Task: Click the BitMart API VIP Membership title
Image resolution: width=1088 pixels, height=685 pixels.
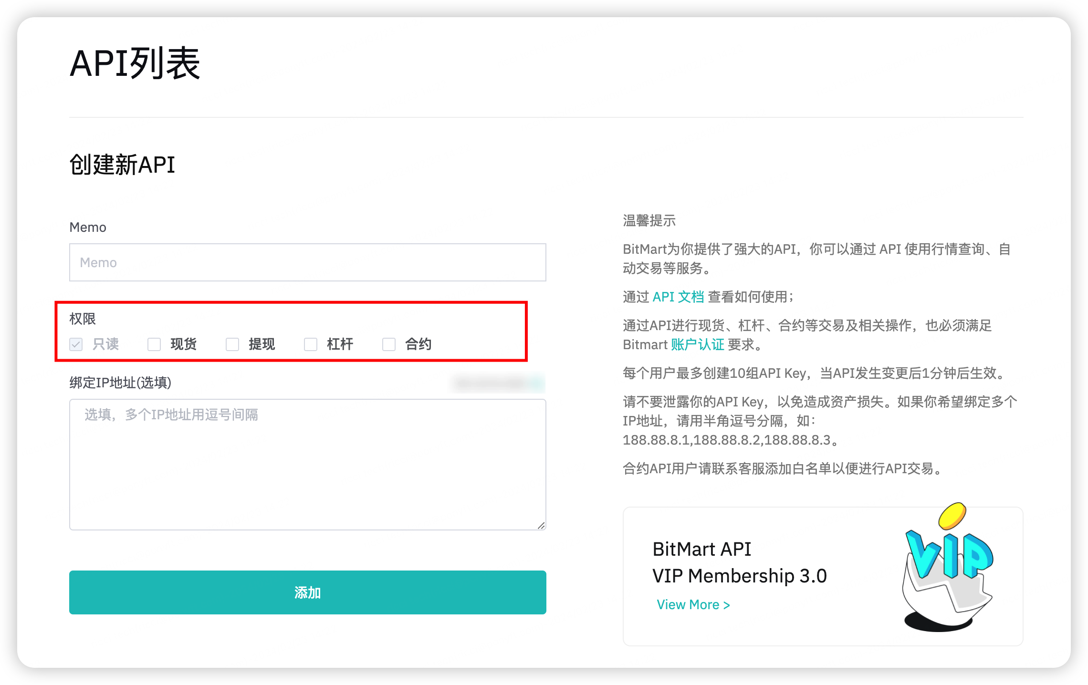Action: (x=739, y=562)
